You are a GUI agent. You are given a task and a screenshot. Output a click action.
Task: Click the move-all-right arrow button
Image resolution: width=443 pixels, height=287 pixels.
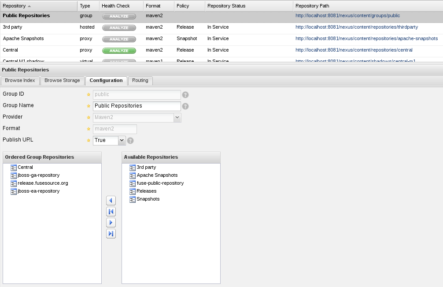pyautogui.click(x=111, y=234)
